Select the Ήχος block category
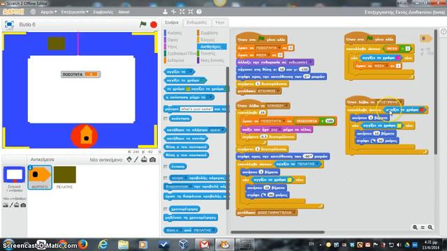This screenshot has width=447, height=251. click(172, 47)
